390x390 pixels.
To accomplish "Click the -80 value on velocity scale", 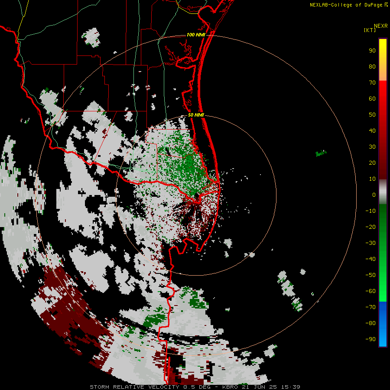I will tap(370, 323).
